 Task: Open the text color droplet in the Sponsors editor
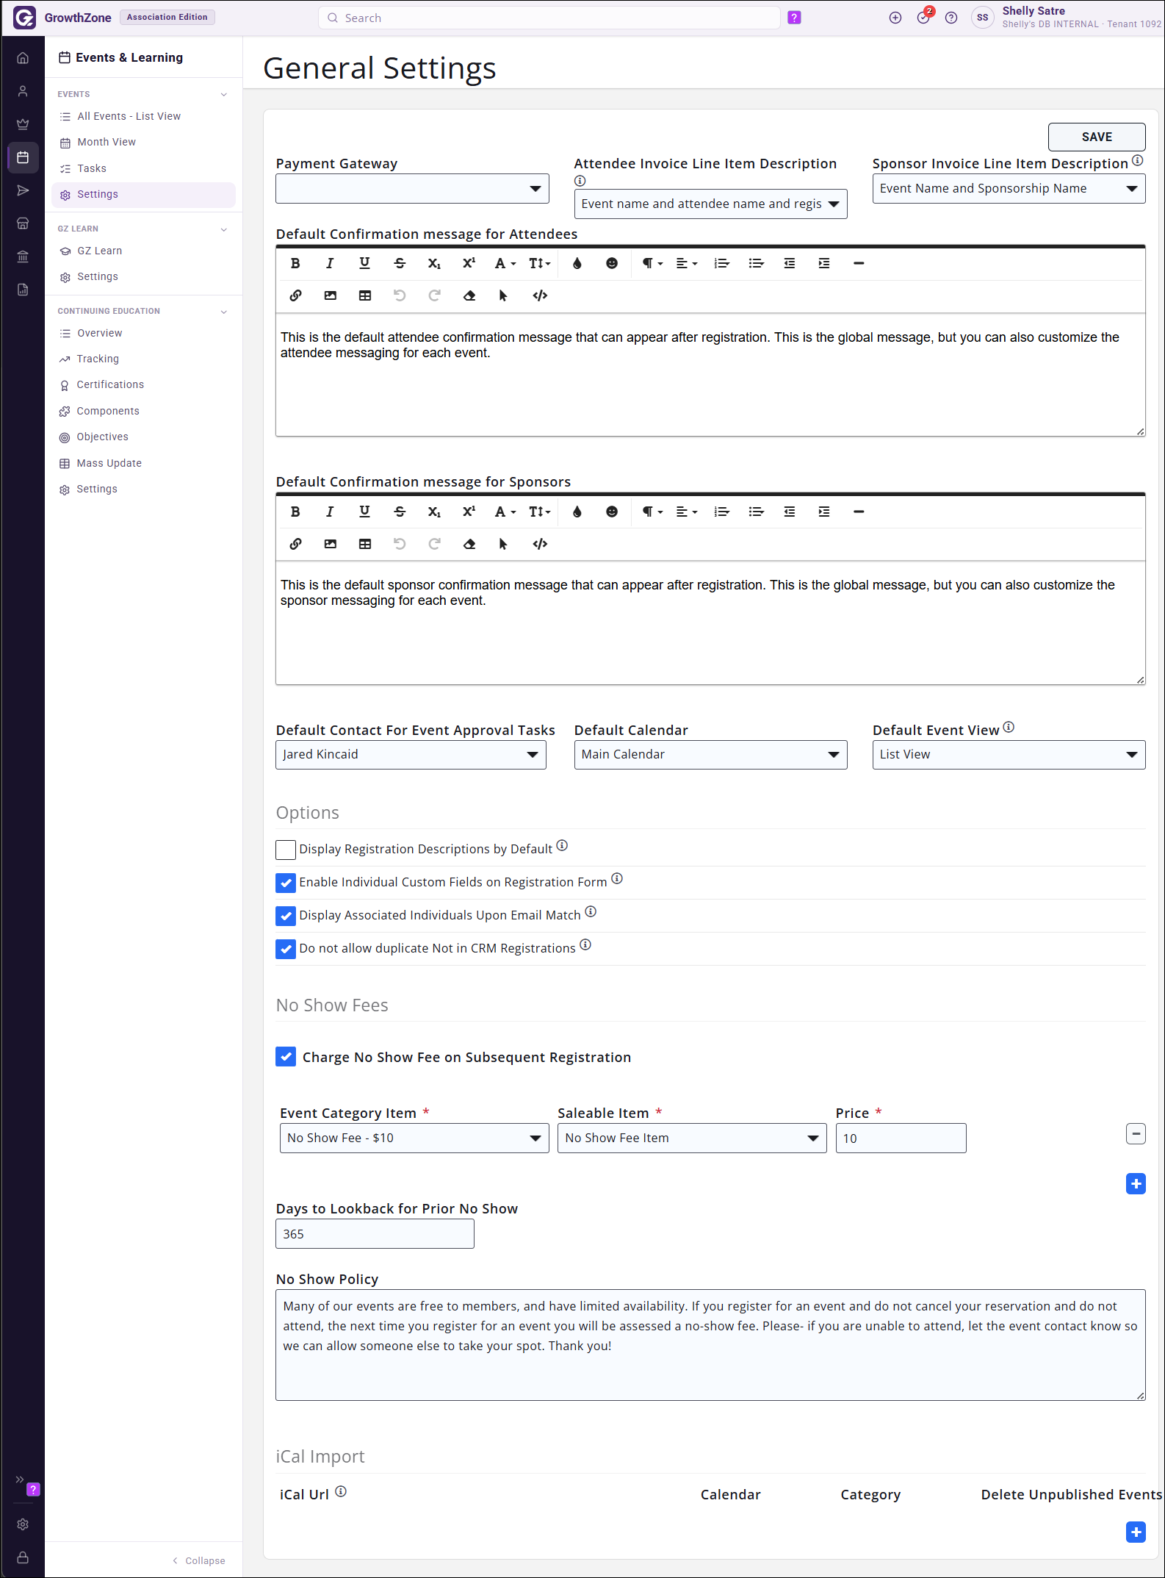click(x=577, y=512)
